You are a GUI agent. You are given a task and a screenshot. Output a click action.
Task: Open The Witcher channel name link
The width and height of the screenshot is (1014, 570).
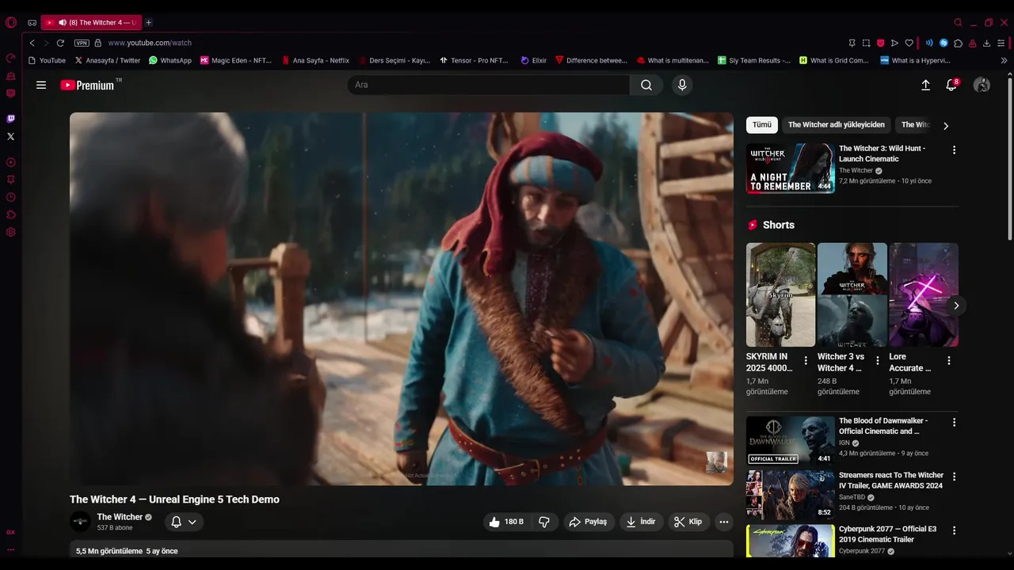pyautogui.click(x=120, y=517)
